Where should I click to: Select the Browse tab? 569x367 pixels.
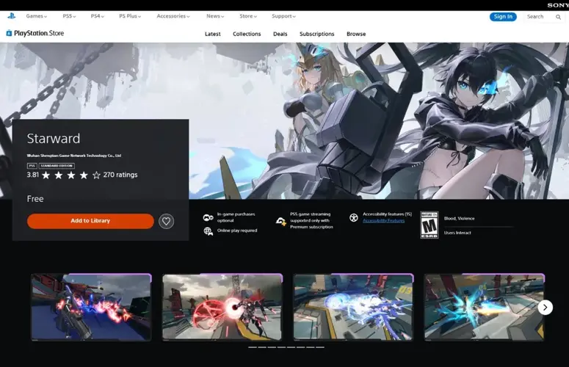[356, 34]
